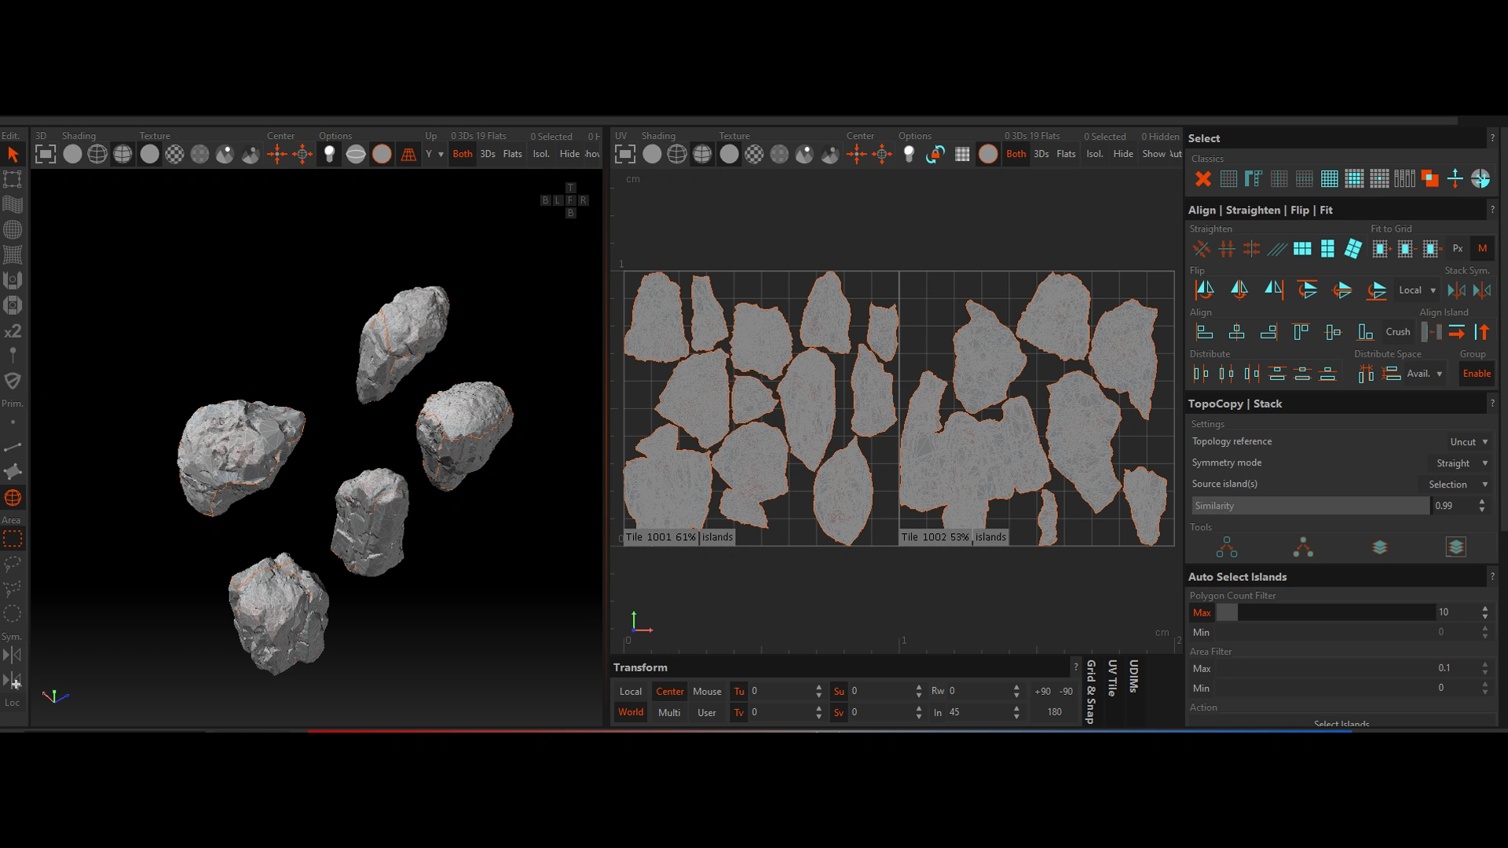Toggle the M mode button in Fit to Grid
Image resolution: width=1508 pixels, height=848 pixels.
[1482, 249]
